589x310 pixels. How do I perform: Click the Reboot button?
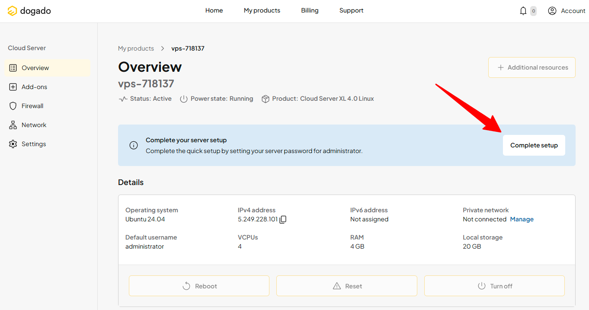click(x=199, y=286)
